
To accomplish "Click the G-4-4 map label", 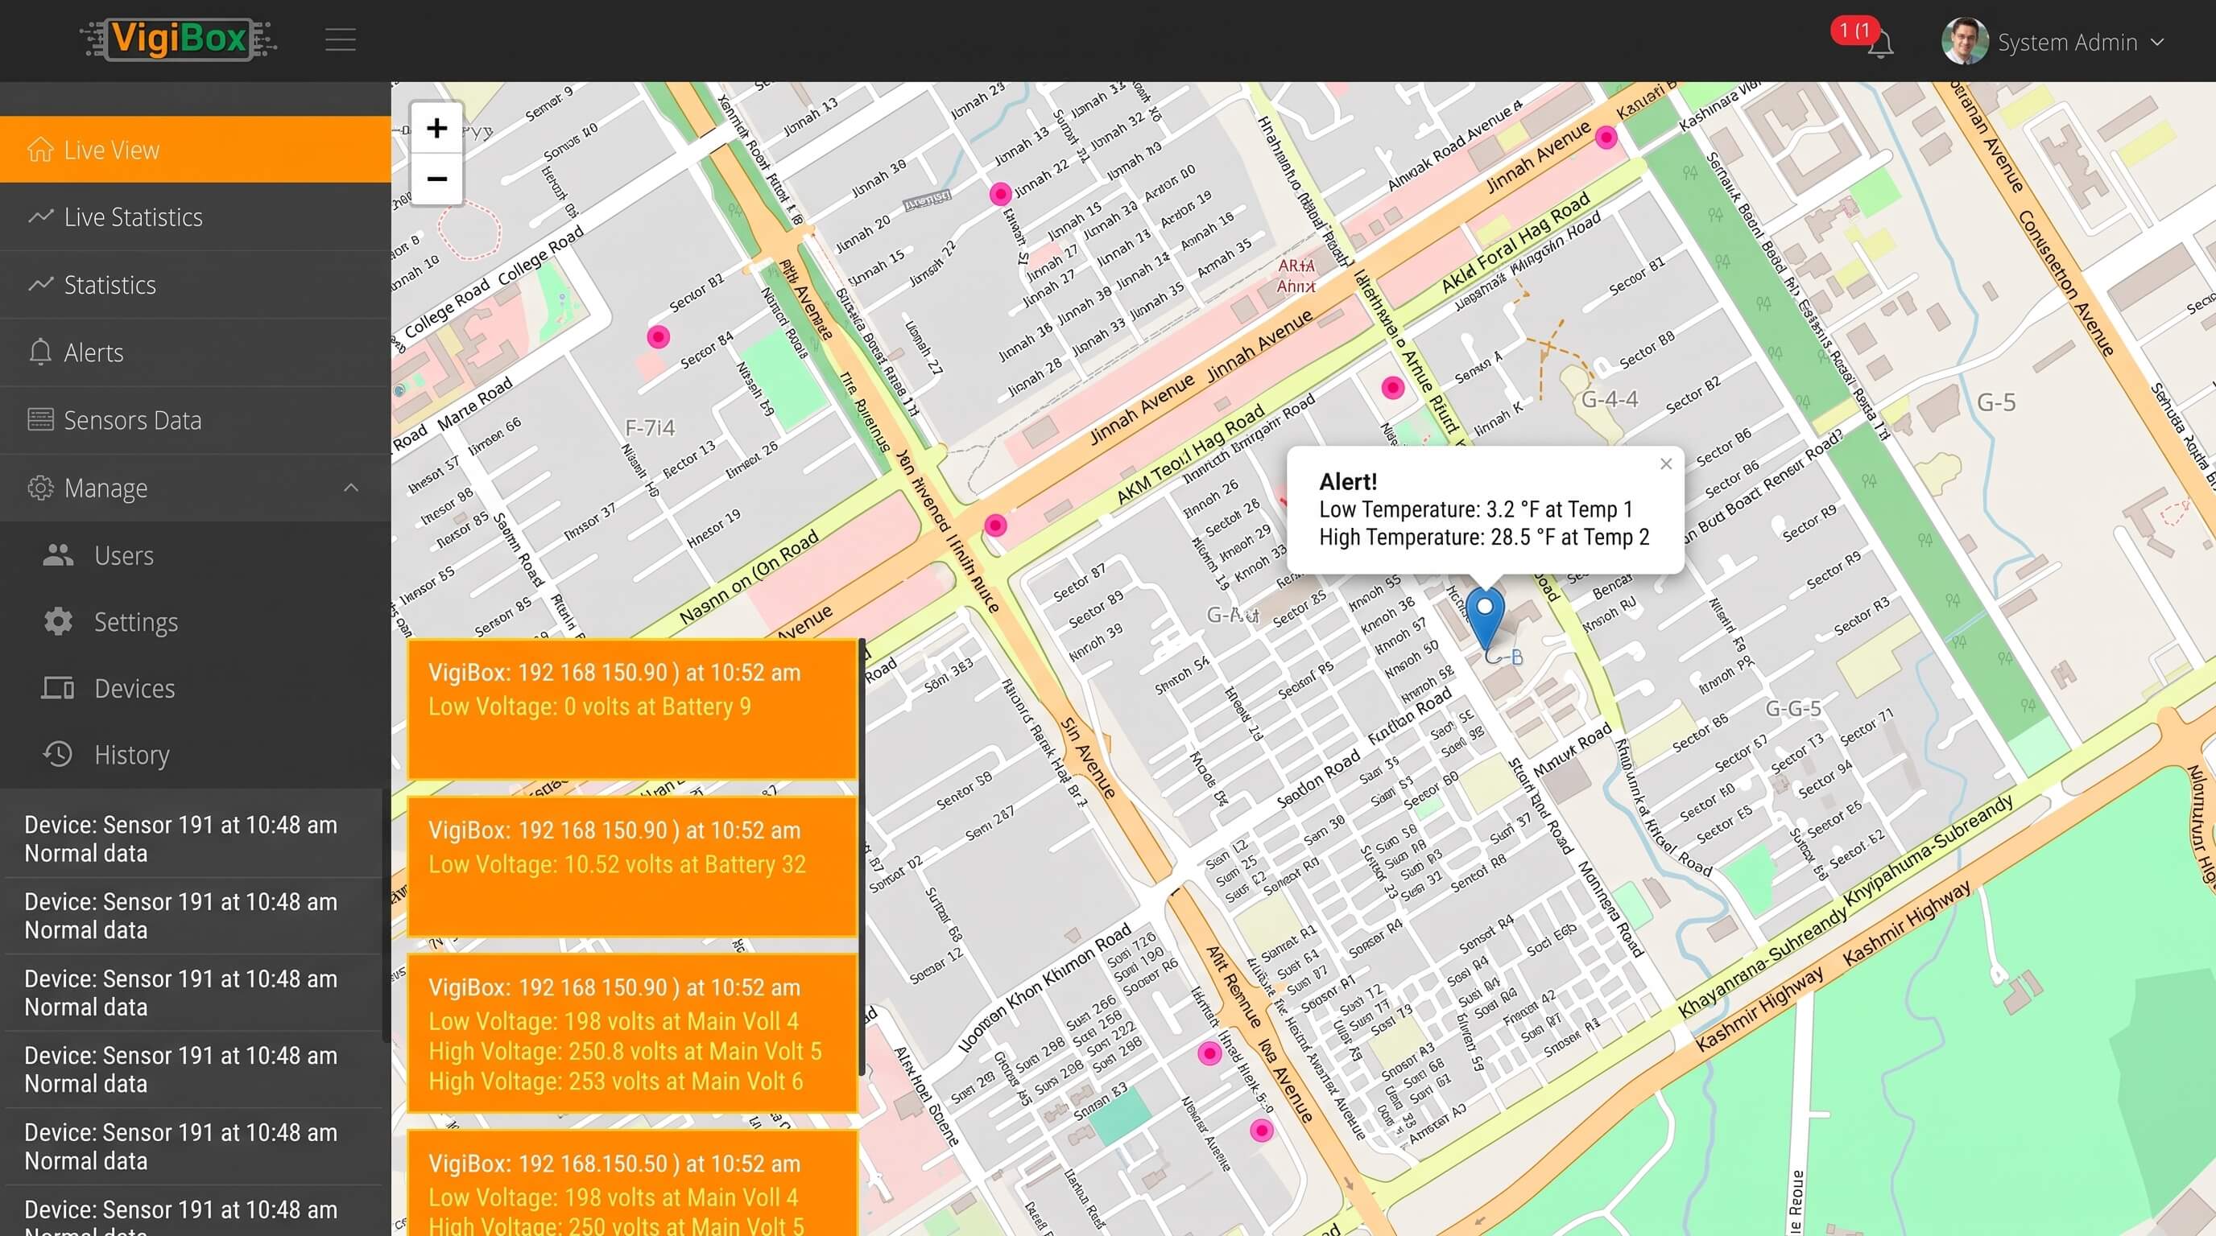I will 1610,399.
